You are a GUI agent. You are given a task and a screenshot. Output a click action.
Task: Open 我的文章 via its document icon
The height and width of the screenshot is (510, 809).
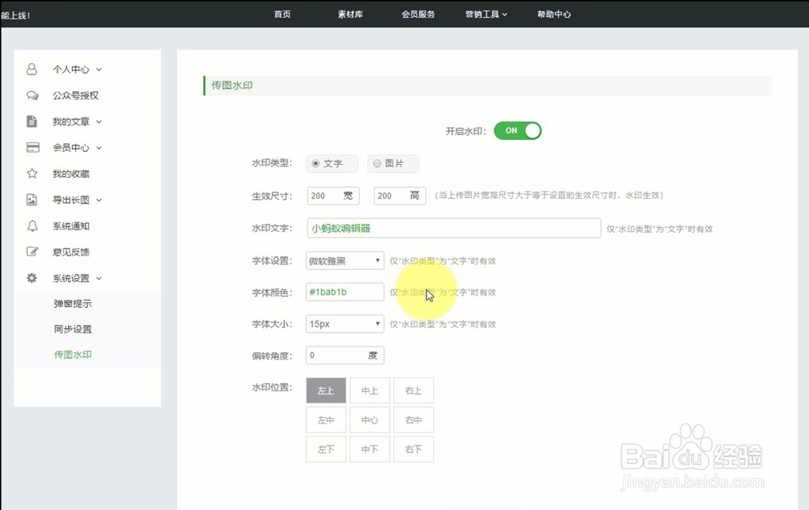pyautogui.click(x=32, y=121)
